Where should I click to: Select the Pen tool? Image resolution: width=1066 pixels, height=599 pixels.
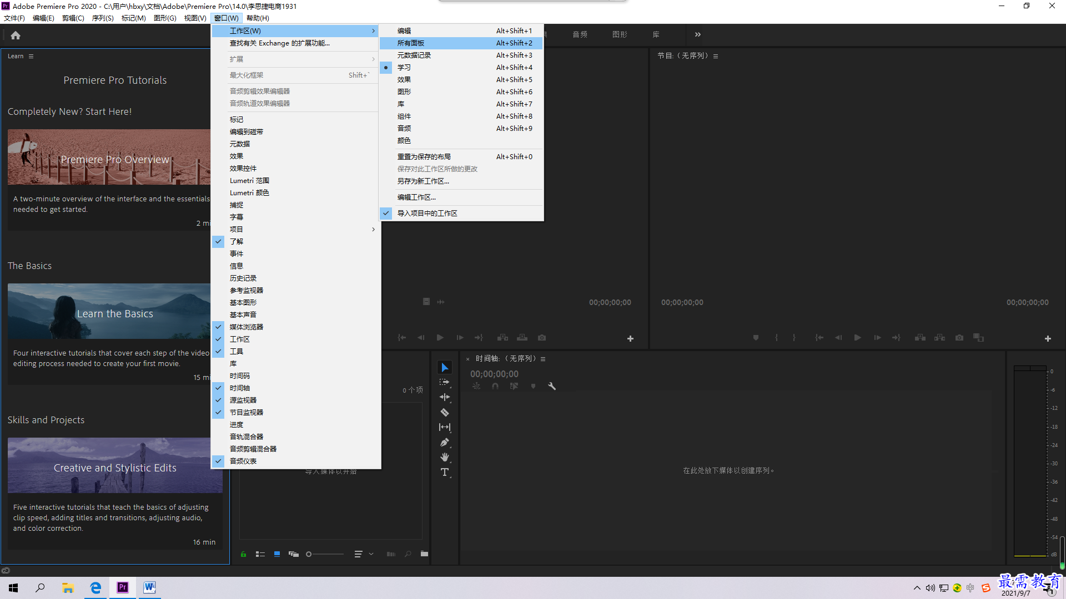tap(445, 442)
